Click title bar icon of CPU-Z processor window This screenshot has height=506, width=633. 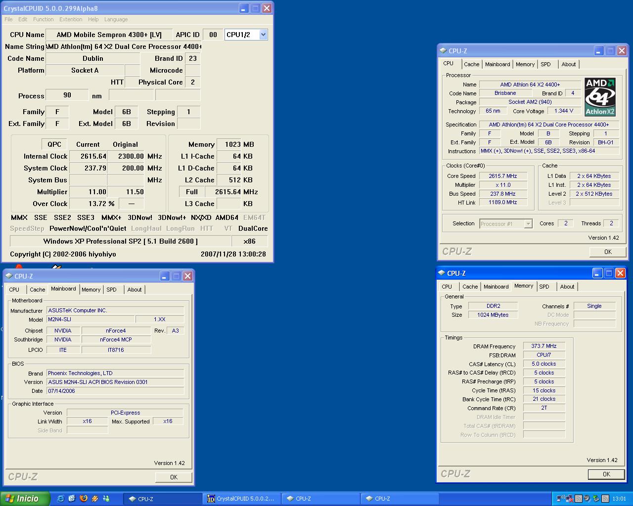(x=443, y=50)
